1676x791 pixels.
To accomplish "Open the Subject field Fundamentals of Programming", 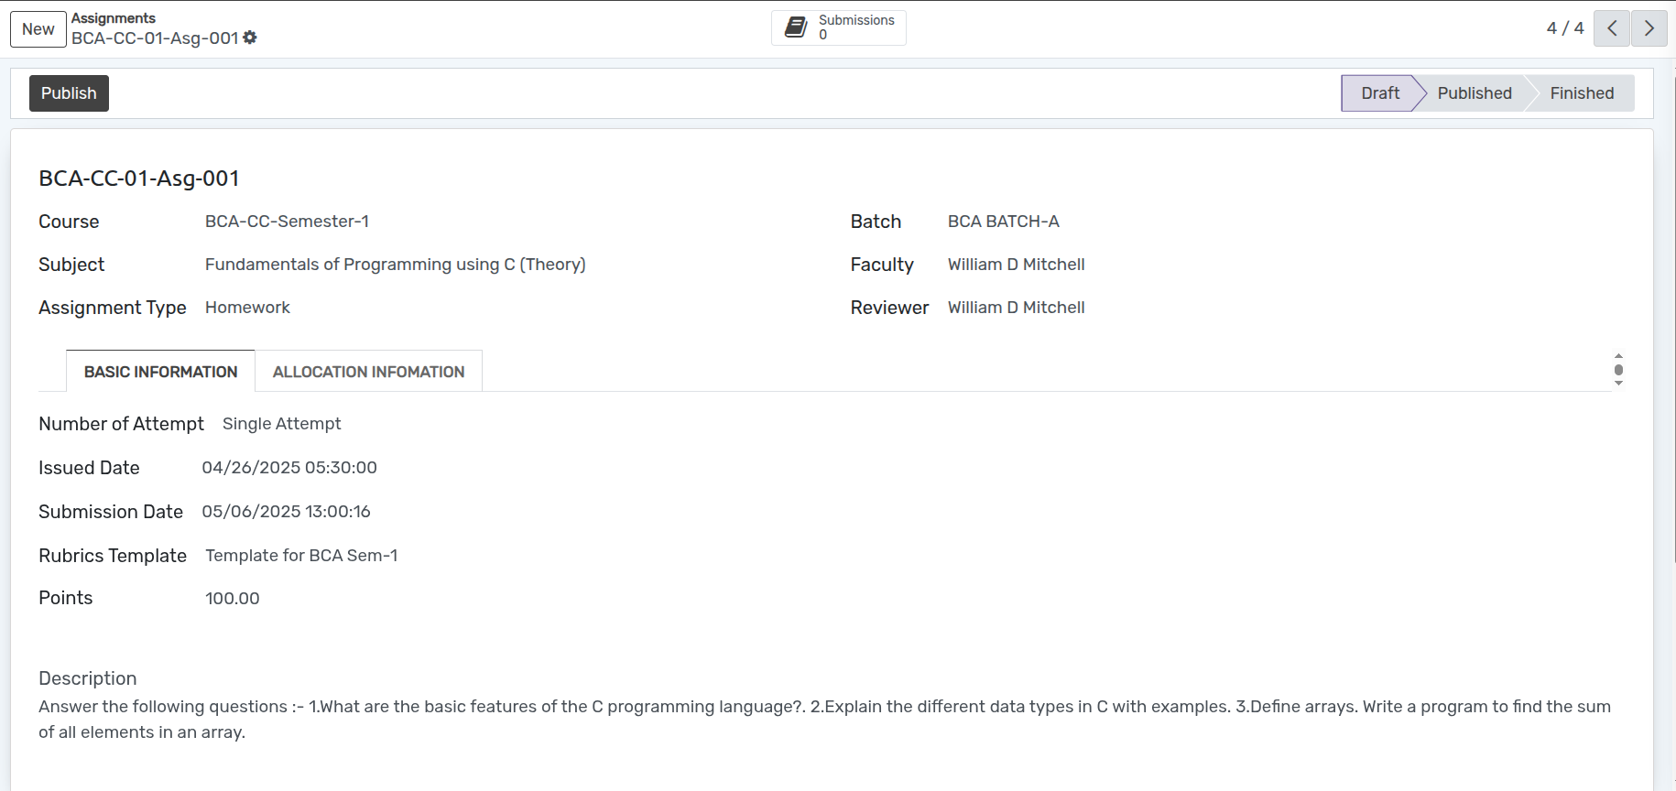I will point(395,265).
